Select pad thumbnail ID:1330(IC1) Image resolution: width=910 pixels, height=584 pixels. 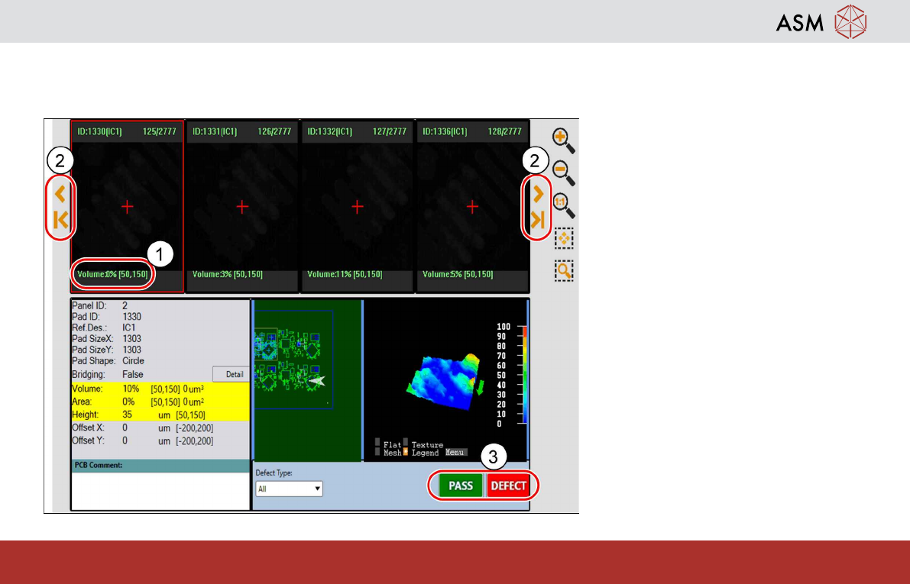[x=127, y=206]
